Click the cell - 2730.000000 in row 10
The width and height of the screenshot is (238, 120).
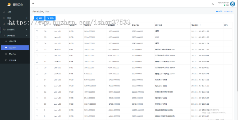pos(114,104)
